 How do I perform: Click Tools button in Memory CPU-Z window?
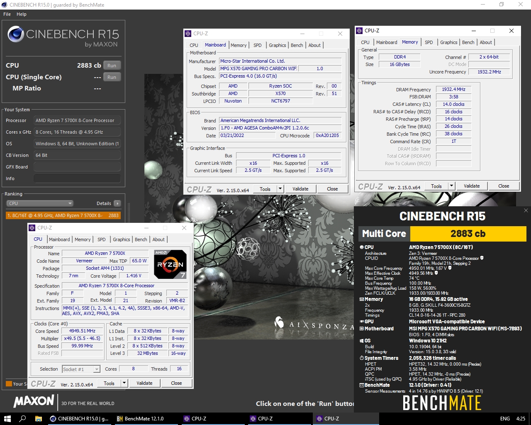point(436,186)
